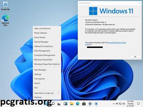Screen dimensions: 143x107
Task: Launch Microsoft Edge from the taskbar
Action: (78, 104)
